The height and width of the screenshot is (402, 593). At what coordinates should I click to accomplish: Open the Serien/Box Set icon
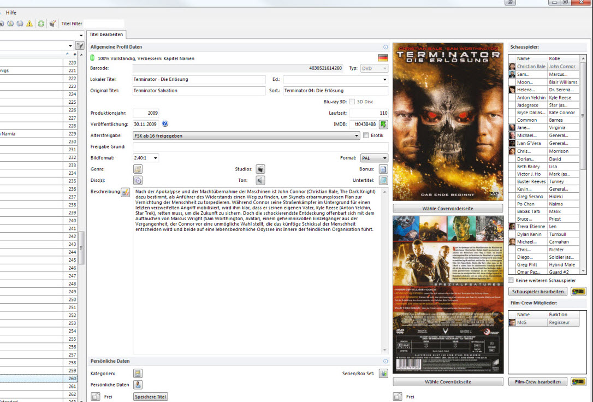click(383, 373)
